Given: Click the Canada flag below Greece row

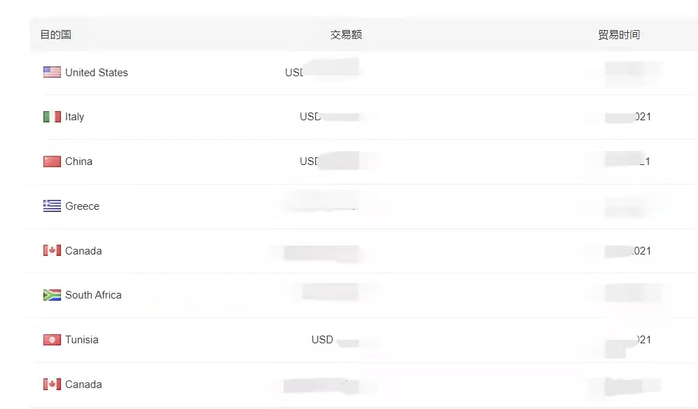Looking at the screenshot, I should [52, 250].
